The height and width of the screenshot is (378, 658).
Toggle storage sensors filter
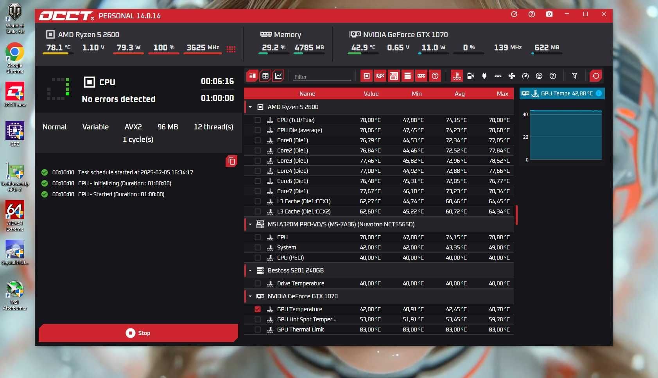click(408, 76)
